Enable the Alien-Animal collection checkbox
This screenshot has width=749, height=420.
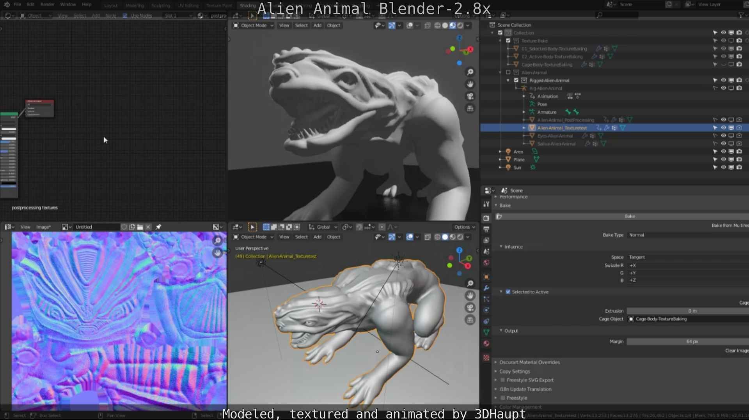508,72
